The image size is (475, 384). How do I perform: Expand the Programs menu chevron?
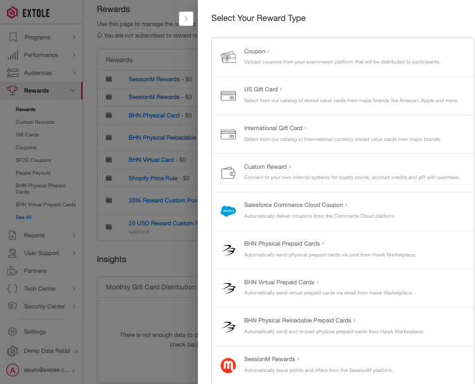pyautogui.click(x=74, y=37)
